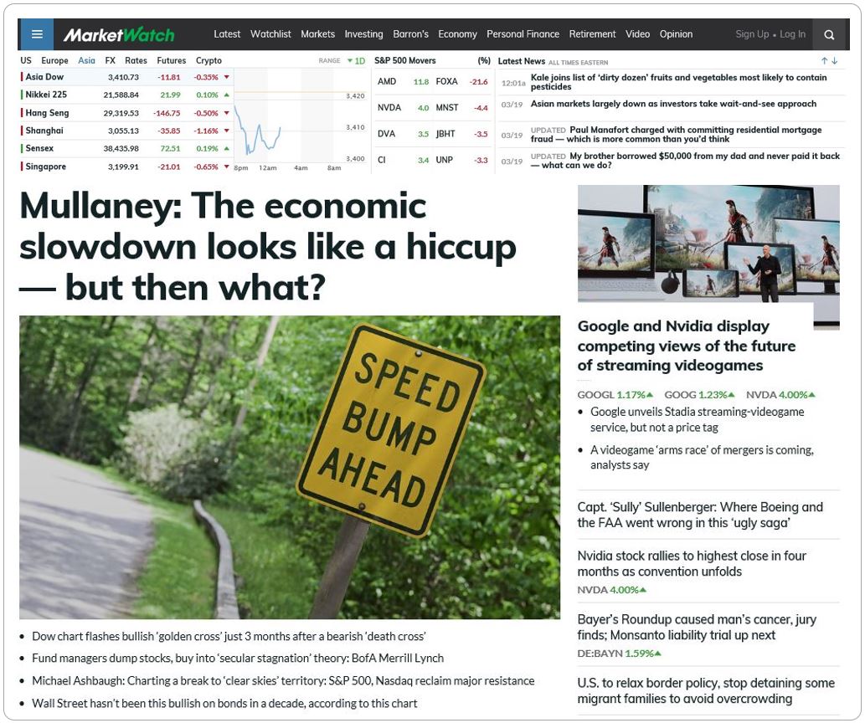
Task: Click the AMD ticker in movers
Action: (x=387, y=82)
